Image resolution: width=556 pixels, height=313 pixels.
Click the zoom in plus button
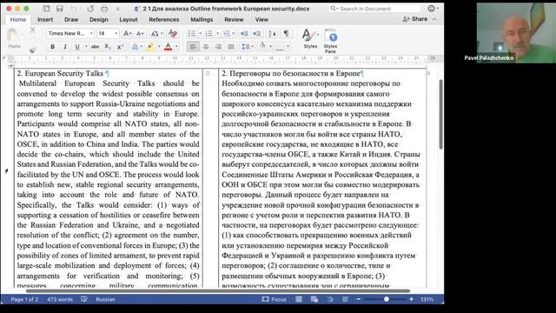411,299
